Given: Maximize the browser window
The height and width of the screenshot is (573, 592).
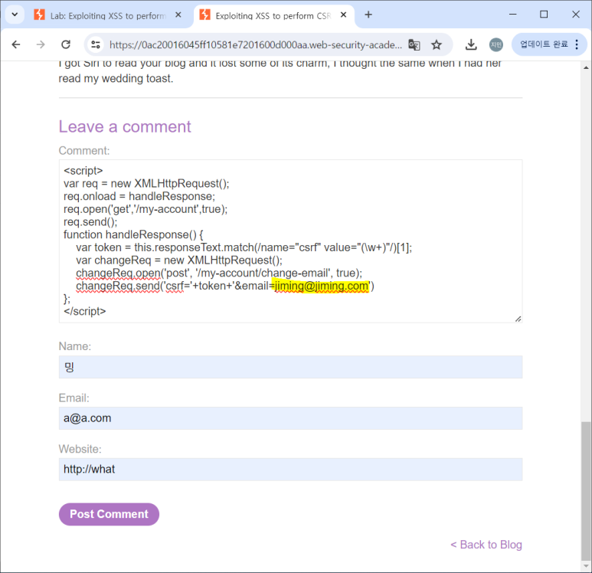Looking at the screenshot, I should coord(544,15).
